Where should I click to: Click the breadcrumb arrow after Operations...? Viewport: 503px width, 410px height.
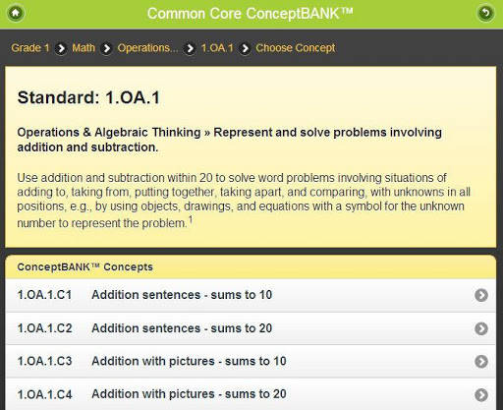190,48
